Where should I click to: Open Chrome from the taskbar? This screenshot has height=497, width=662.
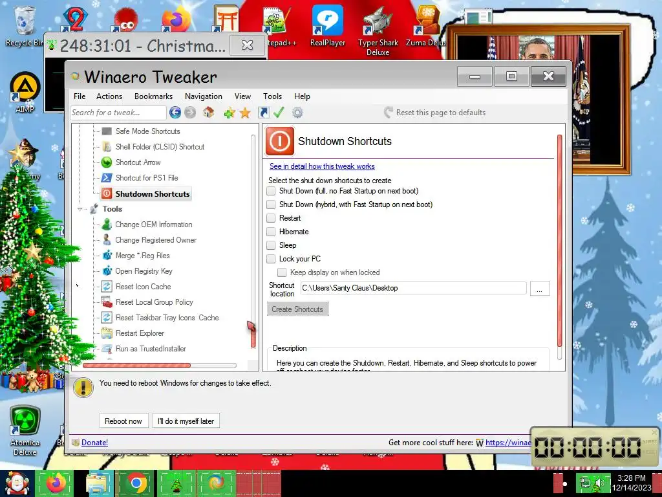click(136, 483)
